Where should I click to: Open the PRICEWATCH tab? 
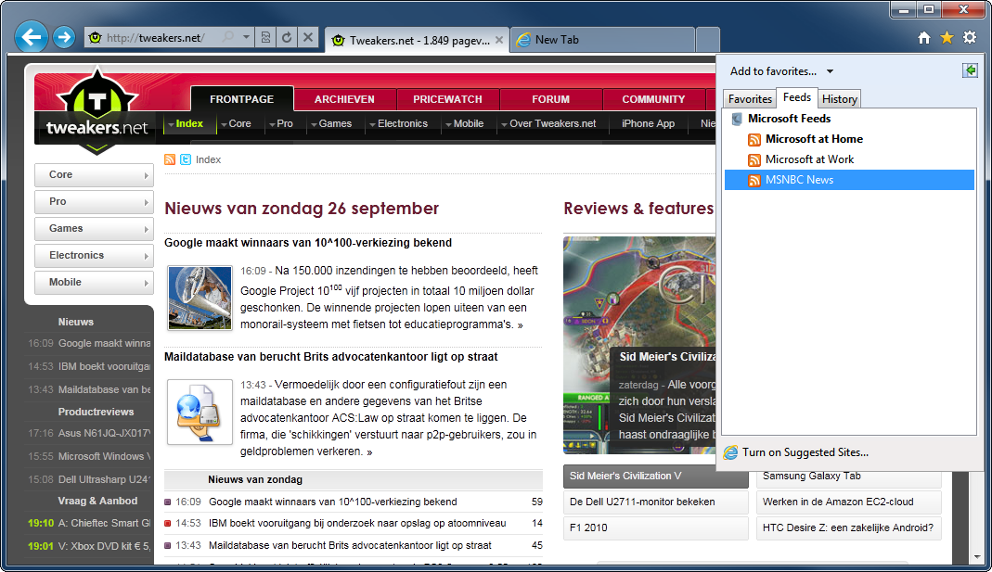[x=447, y=99]
